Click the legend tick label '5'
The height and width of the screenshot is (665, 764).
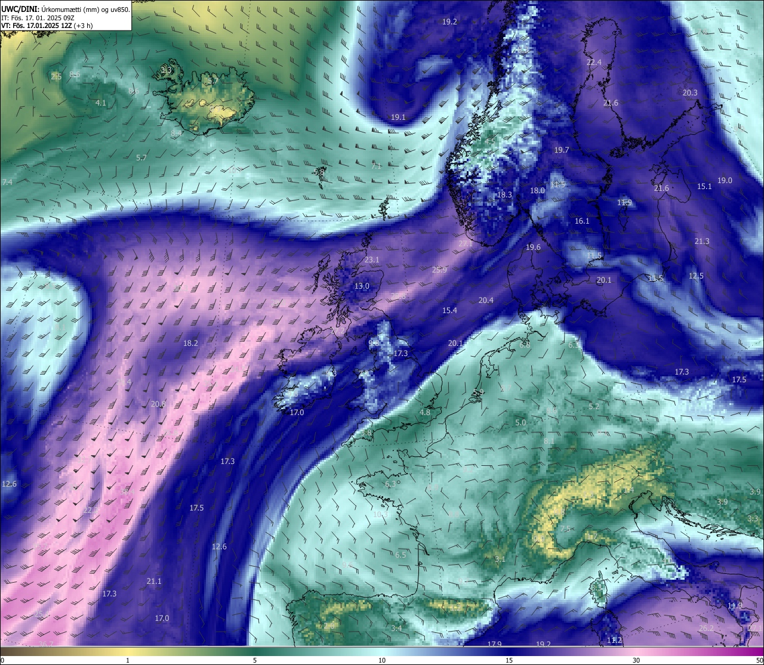pos(255,660)
